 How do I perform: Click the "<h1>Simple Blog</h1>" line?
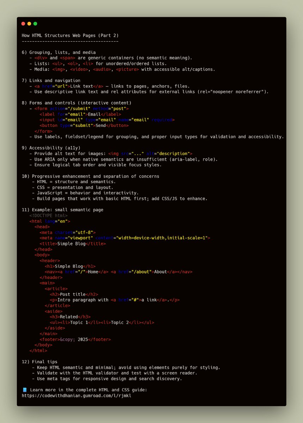(70, 266)
